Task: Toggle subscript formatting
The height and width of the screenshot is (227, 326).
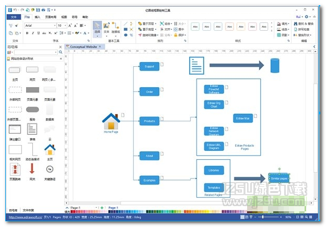Action: 50,33
